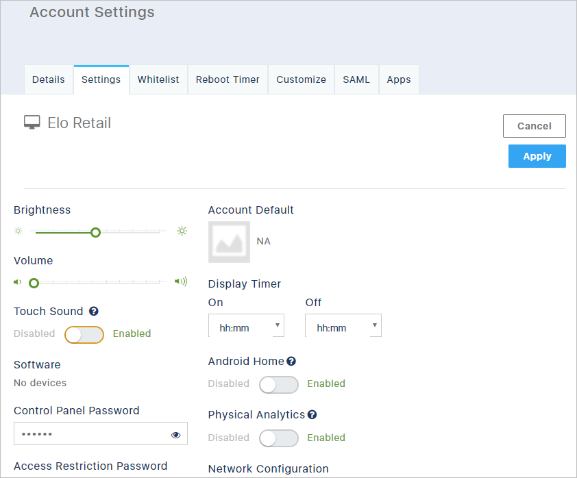This screenshot has height=478, width=577.
Task: Click the Cancel button
Action: 535,126
